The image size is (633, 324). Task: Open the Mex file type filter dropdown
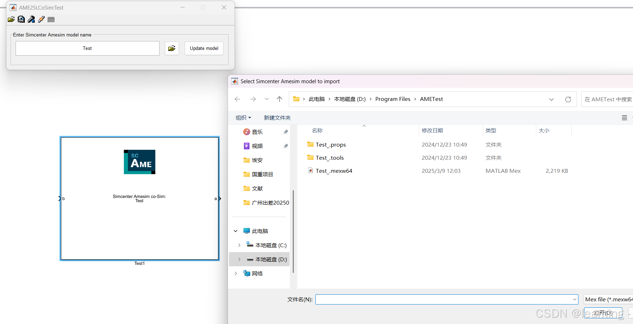coord(608,299)
